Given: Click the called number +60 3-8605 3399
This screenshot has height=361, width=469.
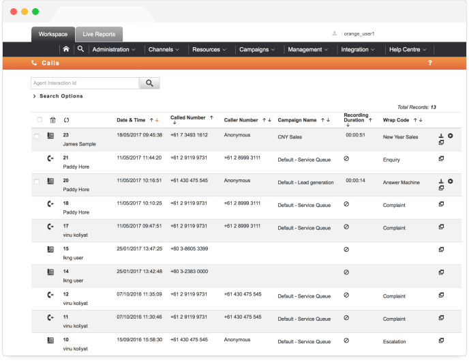Looking at the screenshot, I should pos(189,248).
